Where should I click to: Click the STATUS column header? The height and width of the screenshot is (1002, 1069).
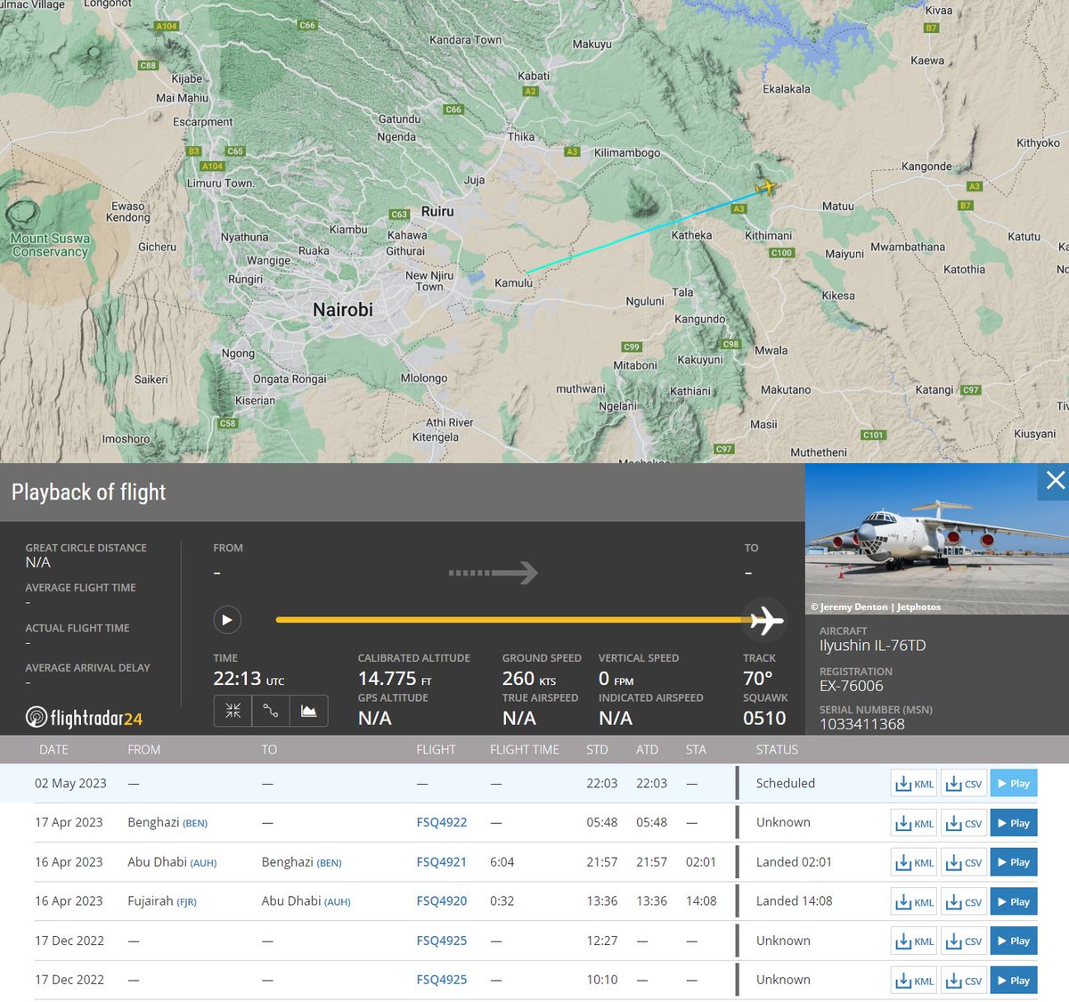(x=777, y=749)
